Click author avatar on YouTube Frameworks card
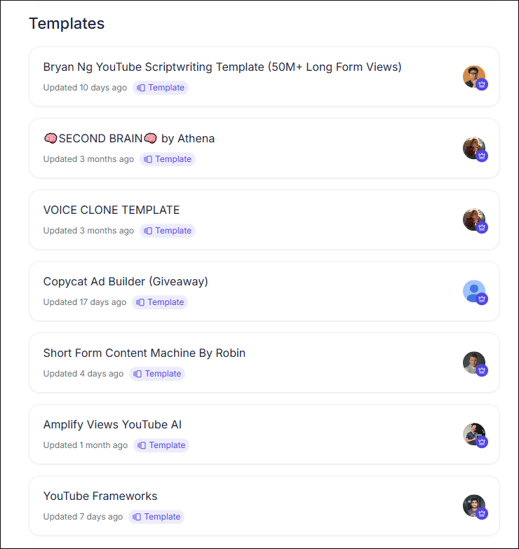This screenshot has height=549, width=519. pos(473,505)
